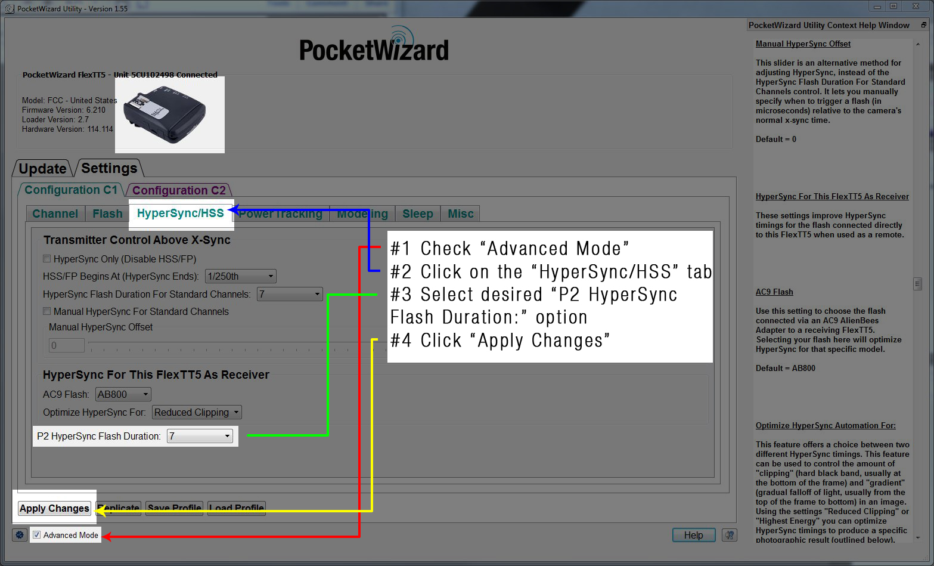The height and width of the screenshot is (566, 934).
Task: Check Manual HyperSync For Standard Channels
Action: (46, 311)
